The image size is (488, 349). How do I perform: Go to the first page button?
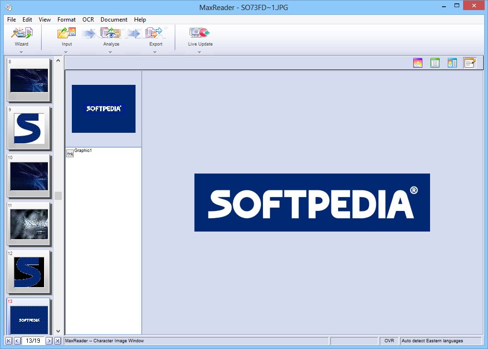[9, 340]
